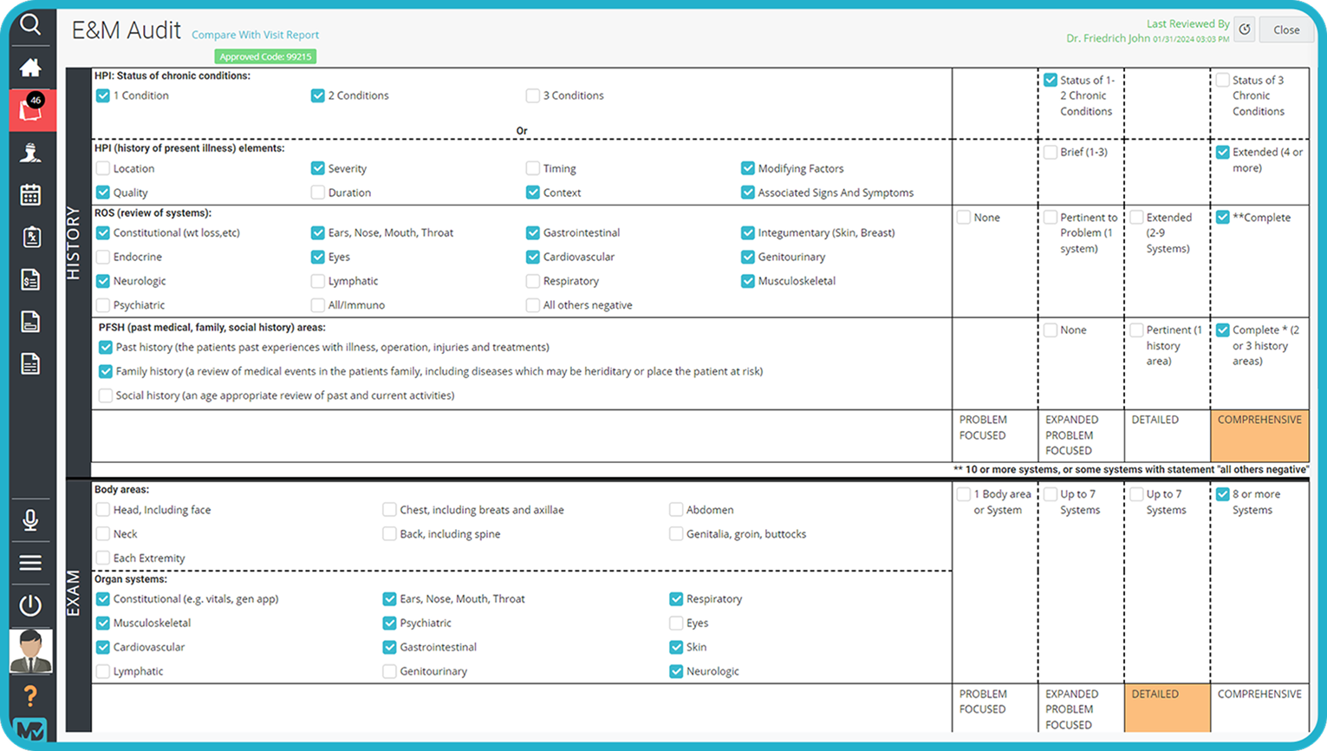
Task: Expand the hamburger menu in sidebar
Action: click(30, 563)
